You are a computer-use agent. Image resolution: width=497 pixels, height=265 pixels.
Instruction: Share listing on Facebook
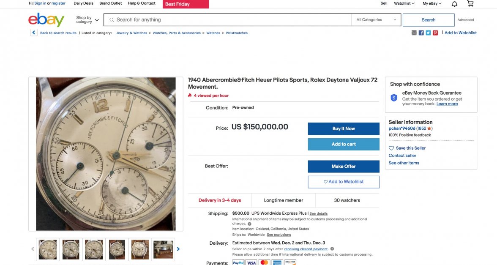[421, 33]
